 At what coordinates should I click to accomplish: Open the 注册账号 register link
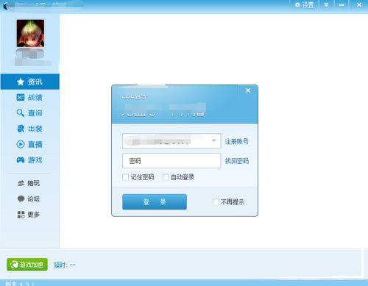pos(237,141)
